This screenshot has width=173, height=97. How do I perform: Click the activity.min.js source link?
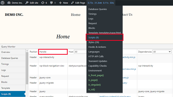[x=129, y=57]
